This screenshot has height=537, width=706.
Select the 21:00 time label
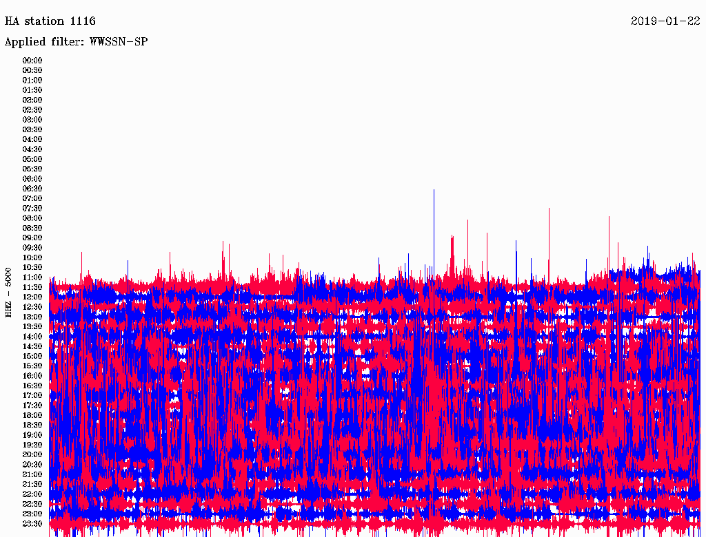point(32,474)
